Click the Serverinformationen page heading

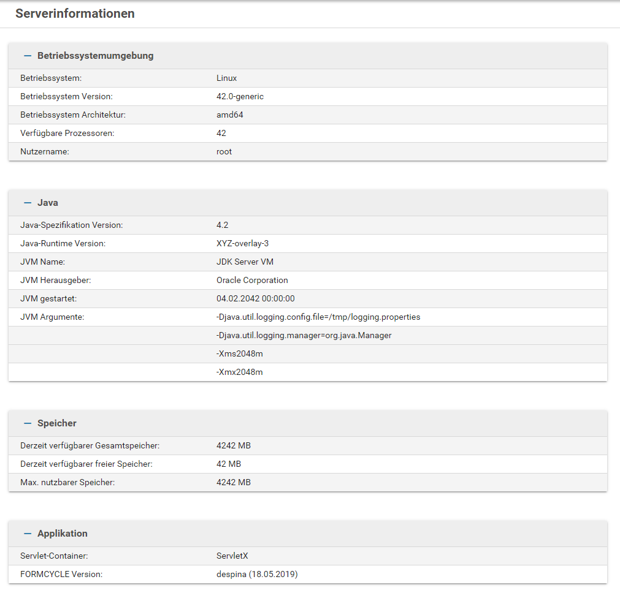pyautogui.click(x=75, y=13)
